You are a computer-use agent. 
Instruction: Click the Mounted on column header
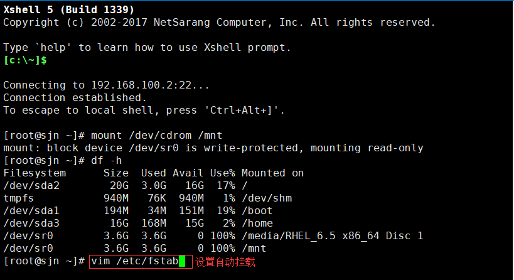(273, 173)
